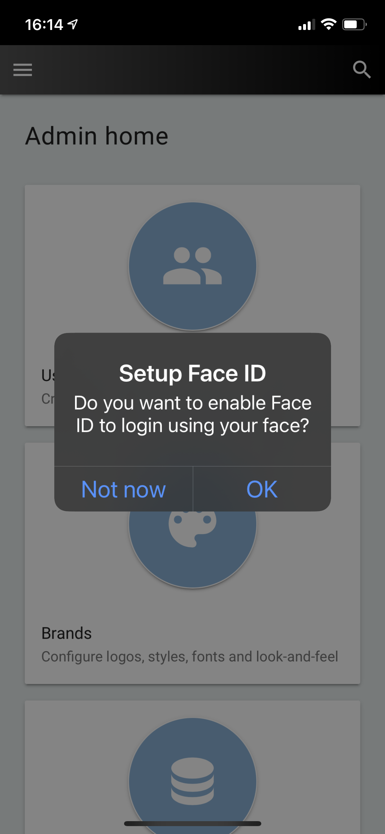The image size is (385, 834).
Task: Tap the Wi-Fi status icon
Action: click(328, 24)
